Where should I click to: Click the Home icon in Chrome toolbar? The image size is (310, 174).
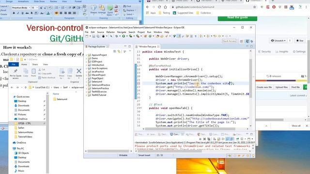pyautogui.click(x=165, y=7)
